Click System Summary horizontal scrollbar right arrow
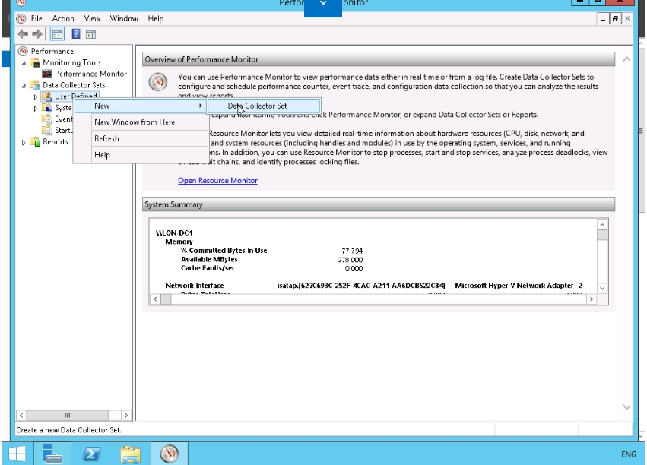Screen dimensions: 647x465 pos(591,299)
